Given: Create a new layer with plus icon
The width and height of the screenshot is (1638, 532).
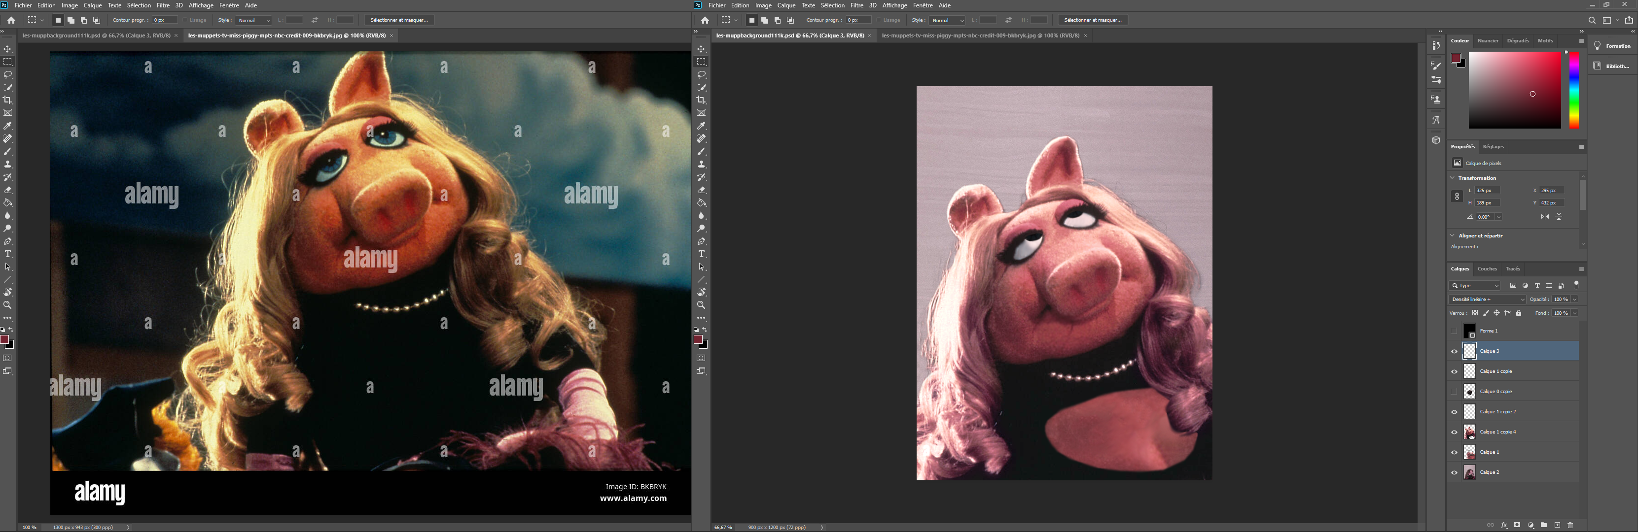Looking at the screenshot, I should pos(1557,525).
